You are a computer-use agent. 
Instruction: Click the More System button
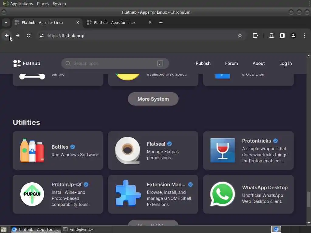tap(153, 99)
